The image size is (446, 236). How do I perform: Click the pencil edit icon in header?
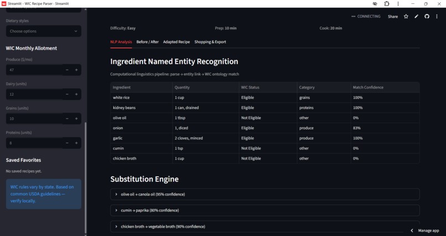(x=417, y=17)
